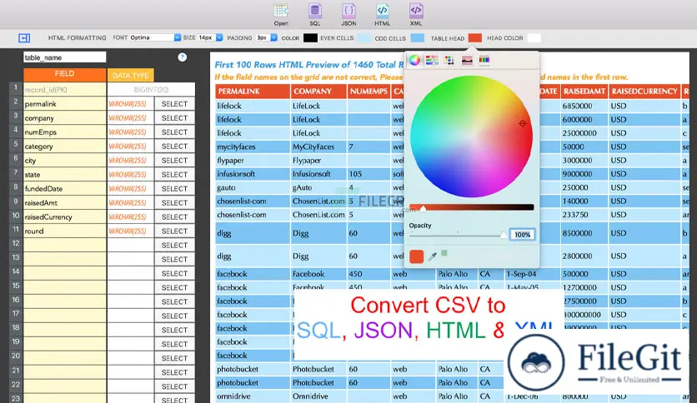Screen dimensions: 697x403
Task: Click the numEmps field name cell
Action: tap(65, 132)
